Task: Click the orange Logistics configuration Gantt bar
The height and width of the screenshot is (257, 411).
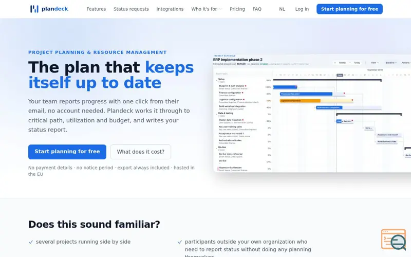Action: 300,101
